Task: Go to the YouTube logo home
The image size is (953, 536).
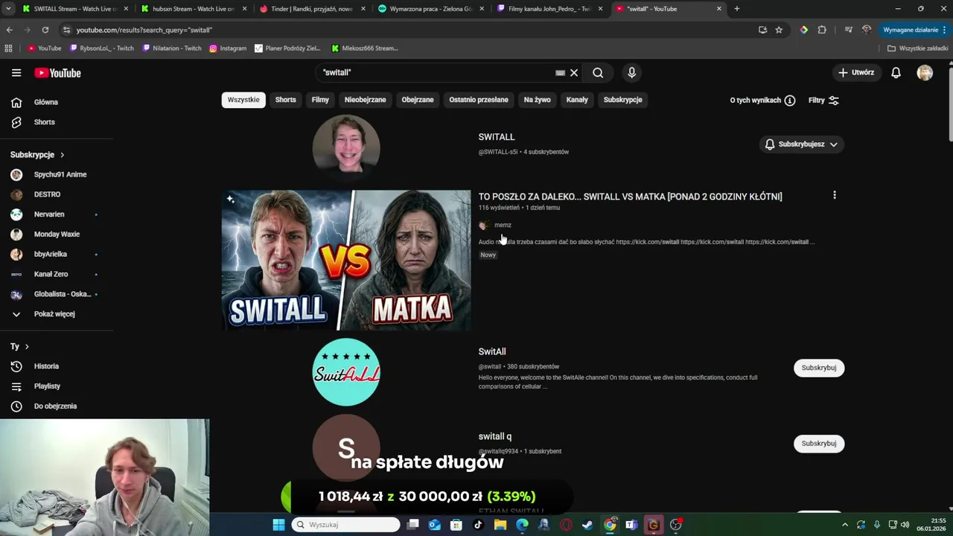Action: [x=57, y=73]
